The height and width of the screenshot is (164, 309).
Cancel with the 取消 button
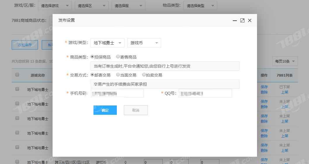tap(136, 110)
